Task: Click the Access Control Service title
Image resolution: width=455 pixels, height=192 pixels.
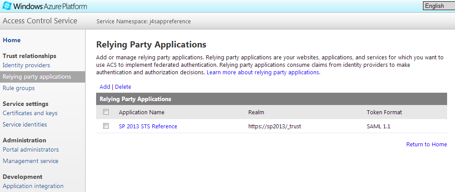Action: tap(40, 21)
